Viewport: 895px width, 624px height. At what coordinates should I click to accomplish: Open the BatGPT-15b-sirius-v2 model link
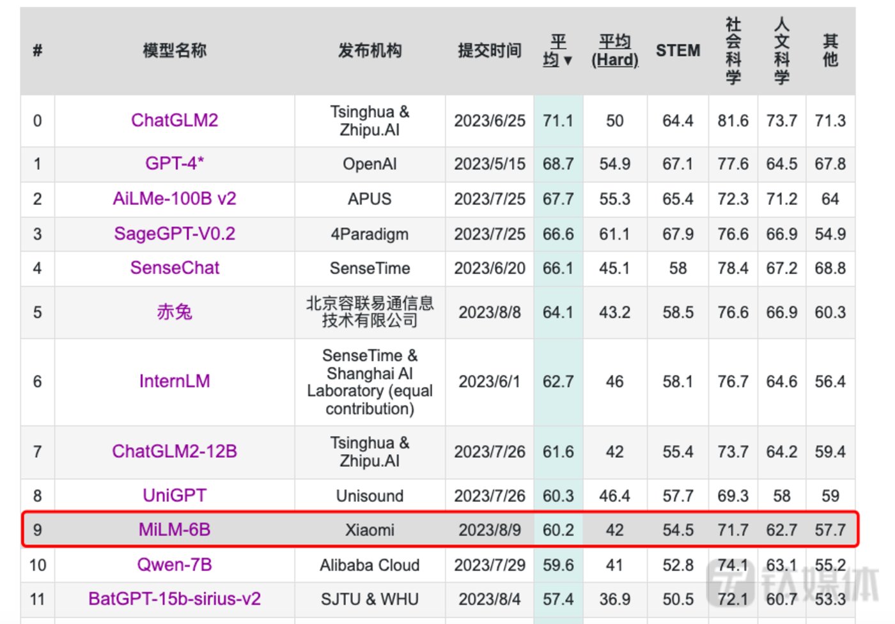175,599
